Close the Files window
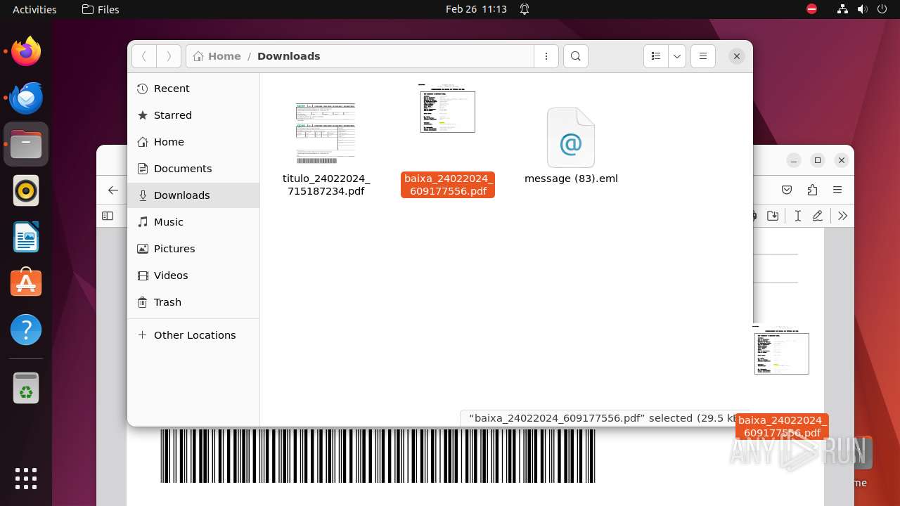 tap(736, 56)
